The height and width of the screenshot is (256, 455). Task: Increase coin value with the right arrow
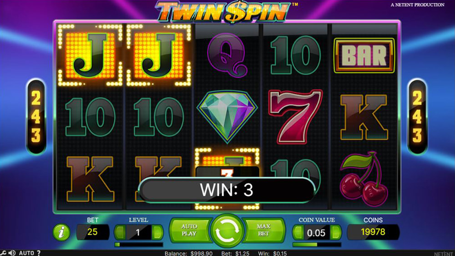(336, 232)
